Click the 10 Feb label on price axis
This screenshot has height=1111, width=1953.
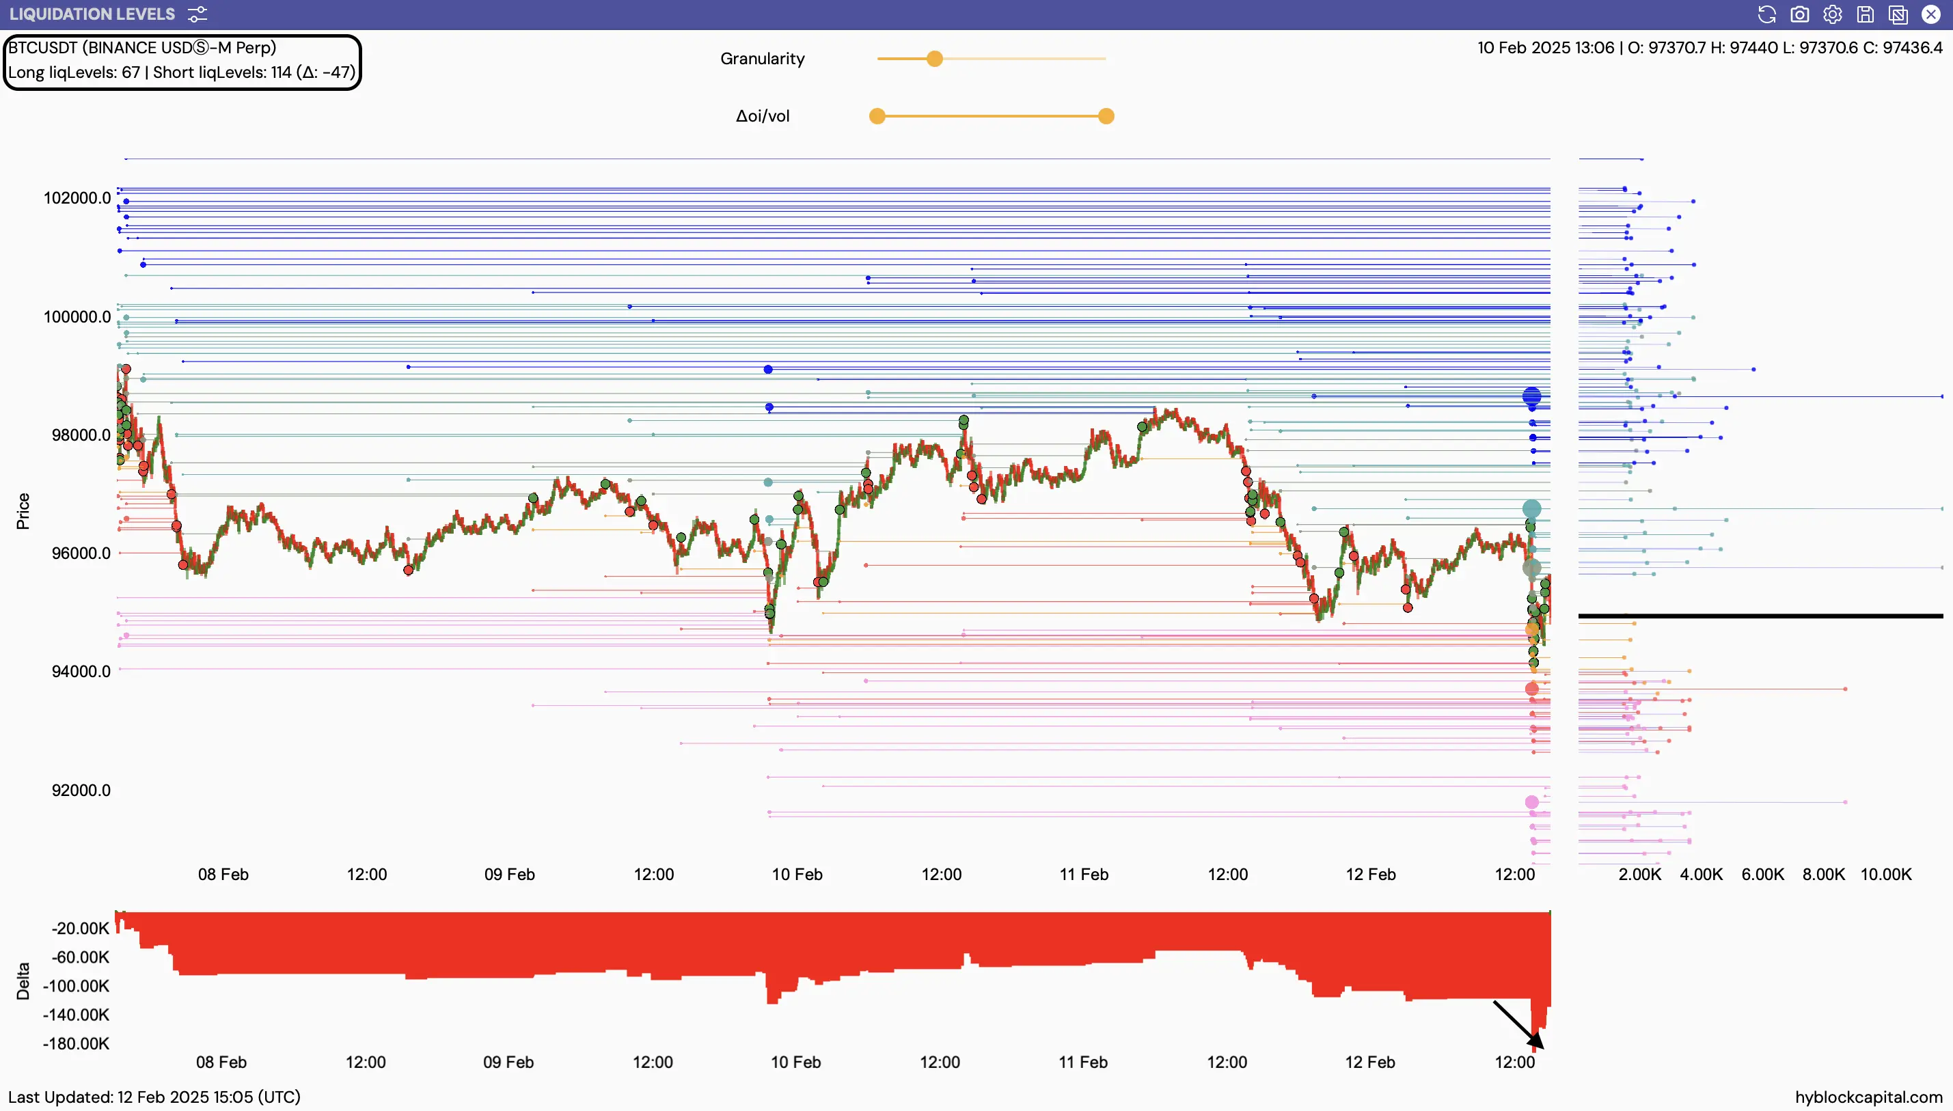(x=797, y=875)
